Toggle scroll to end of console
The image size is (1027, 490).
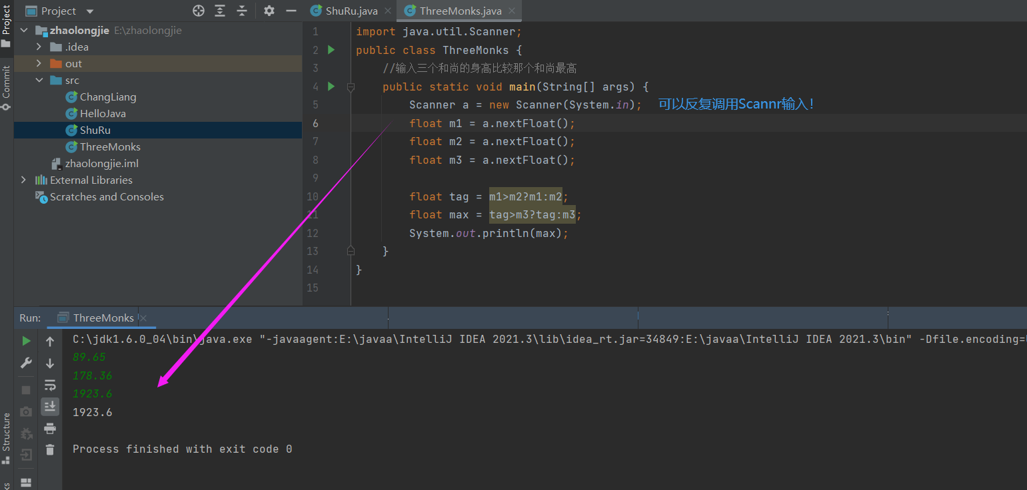[x=50, y=406]
